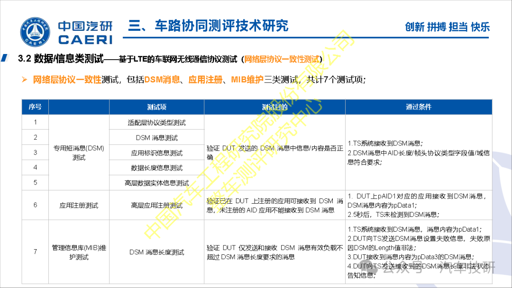Click purpose text 验证 DUT 发送的 DSM 消息中信息
The height and width of the screenshot is (288, 512).
[x=274, y=153]
